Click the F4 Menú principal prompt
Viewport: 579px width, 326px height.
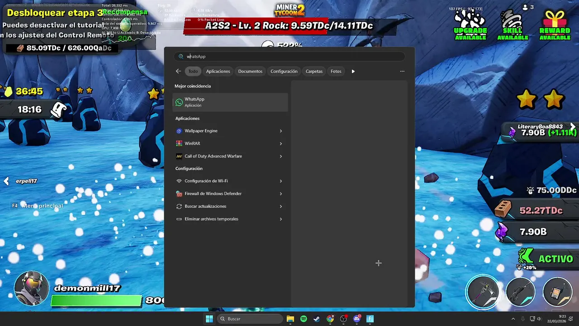pyautogui.click(x=38, y=206)
